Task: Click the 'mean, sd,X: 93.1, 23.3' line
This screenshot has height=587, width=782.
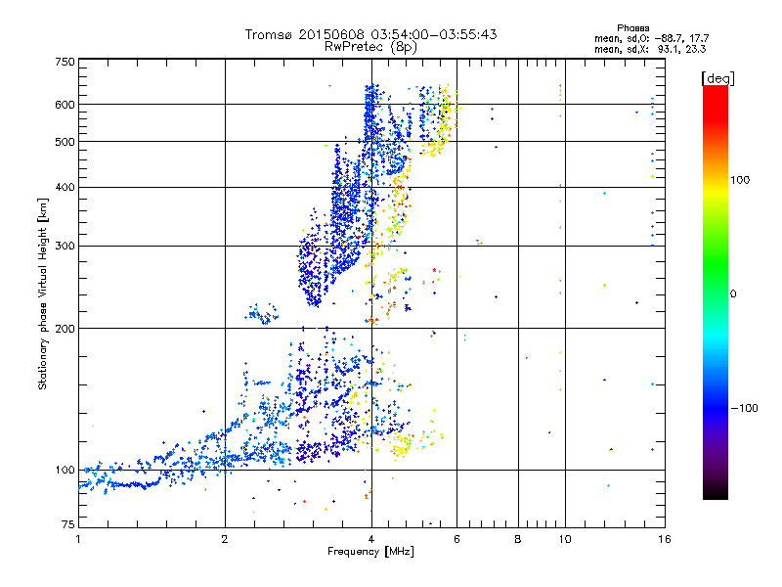Action: 650,49
